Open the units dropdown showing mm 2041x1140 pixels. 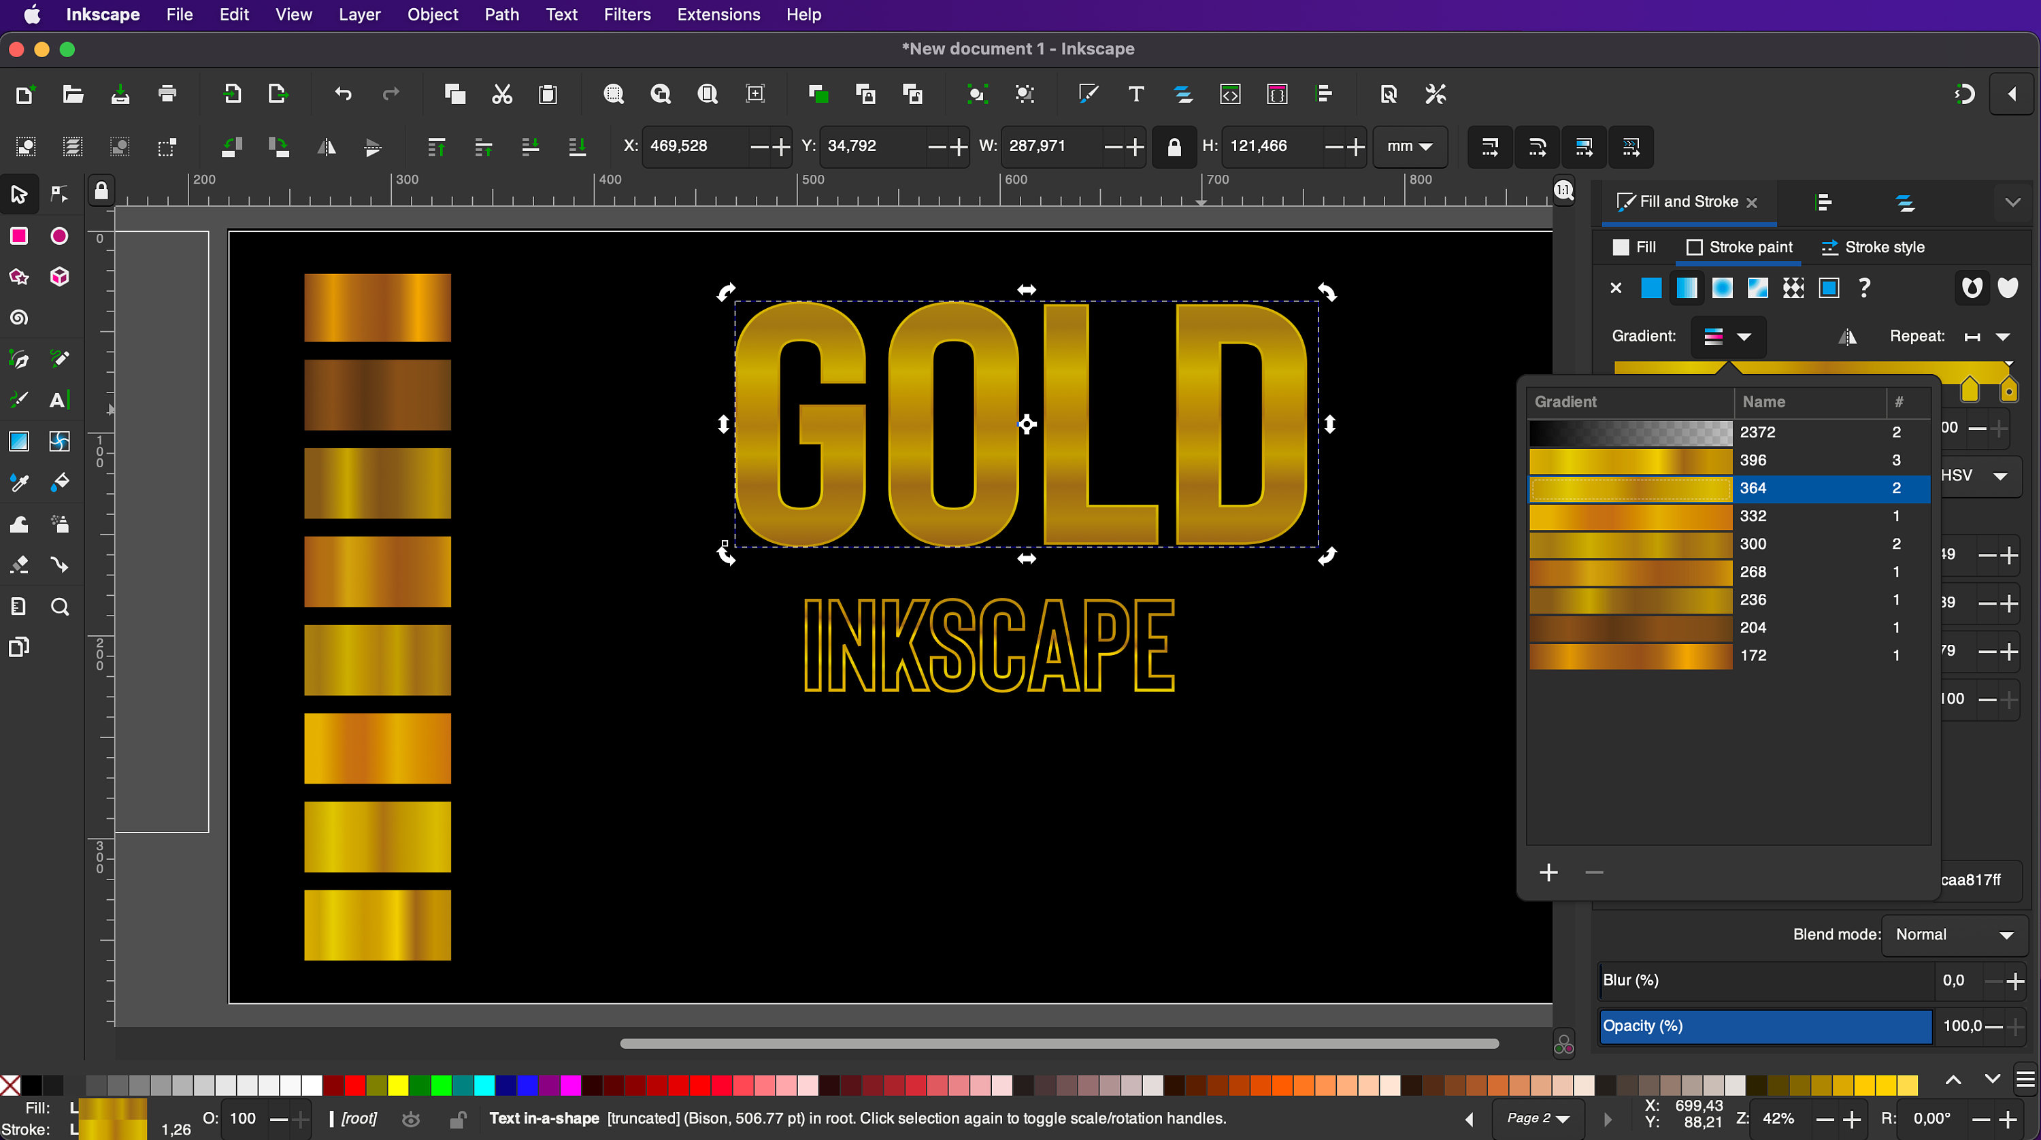click(x=1410, y=146)
